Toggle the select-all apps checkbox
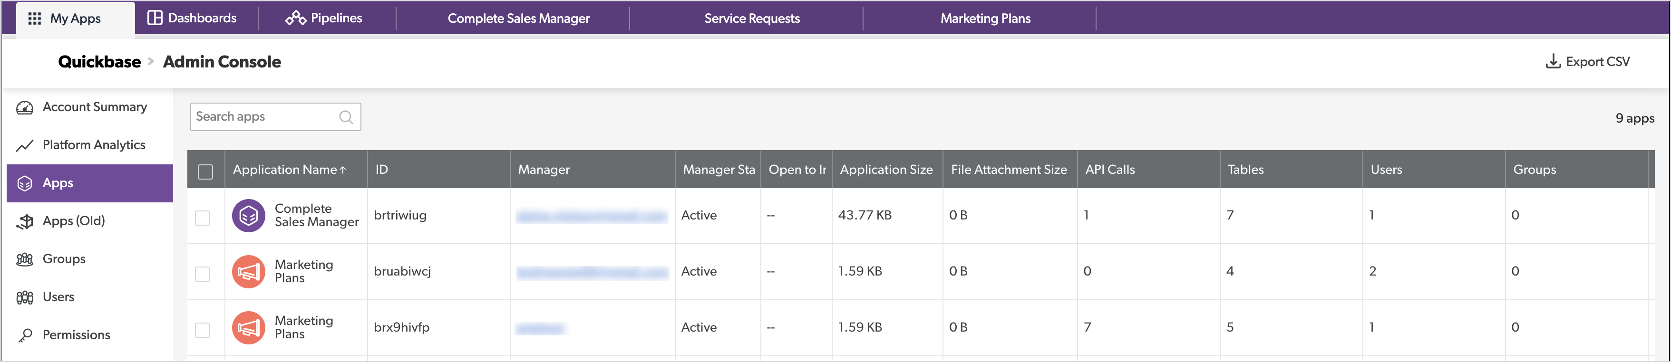 coord(205,171)
